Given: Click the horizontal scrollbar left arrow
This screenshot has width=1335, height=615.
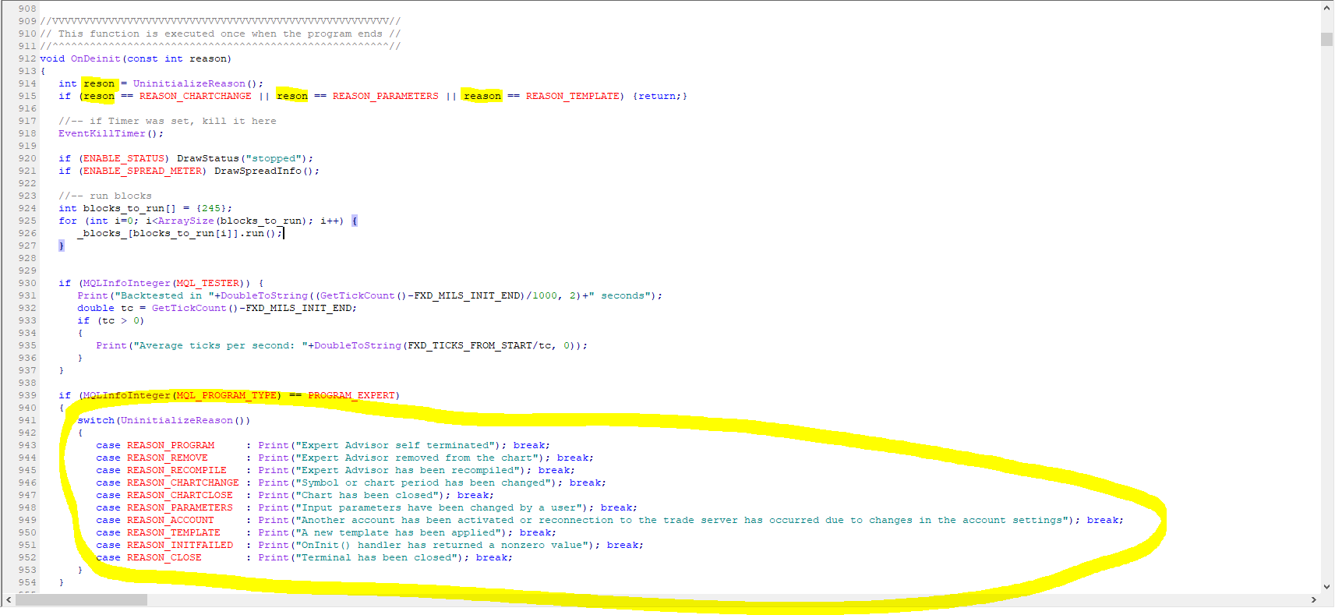Looking at the screenshot, I should tap(9, 599).
